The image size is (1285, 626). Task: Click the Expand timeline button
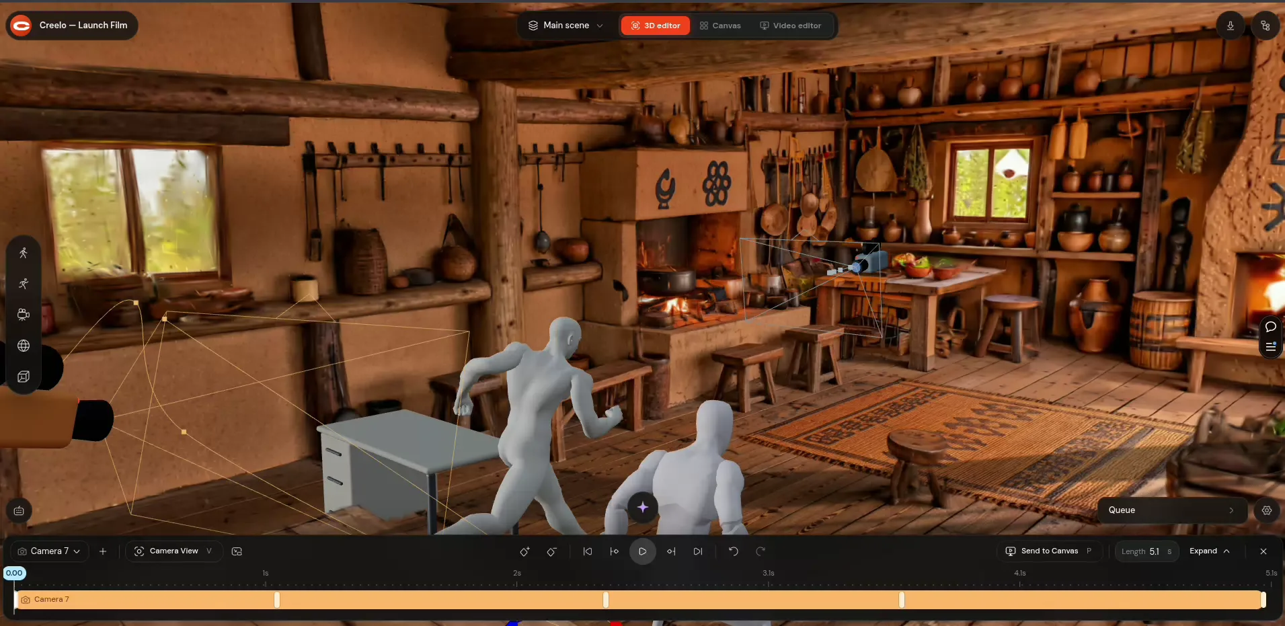(x=1210, y=551)
